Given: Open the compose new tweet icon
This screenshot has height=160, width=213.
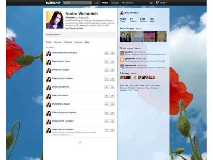Looking at the screenshot, I should (x=151, y=3).
